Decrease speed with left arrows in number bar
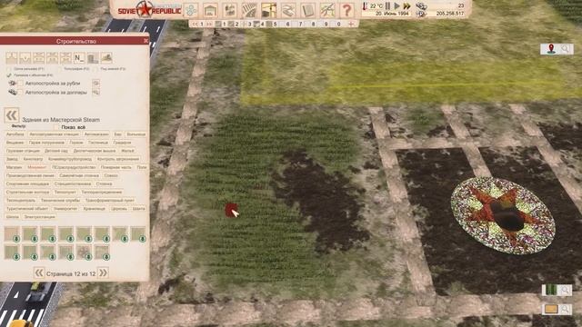The height and width of the screenshot is (327, 582). 194,25
